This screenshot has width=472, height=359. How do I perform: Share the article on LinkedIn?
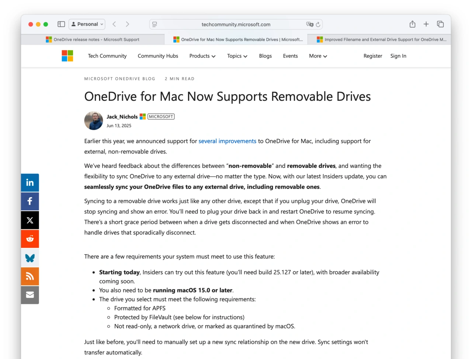click(30, 182)
